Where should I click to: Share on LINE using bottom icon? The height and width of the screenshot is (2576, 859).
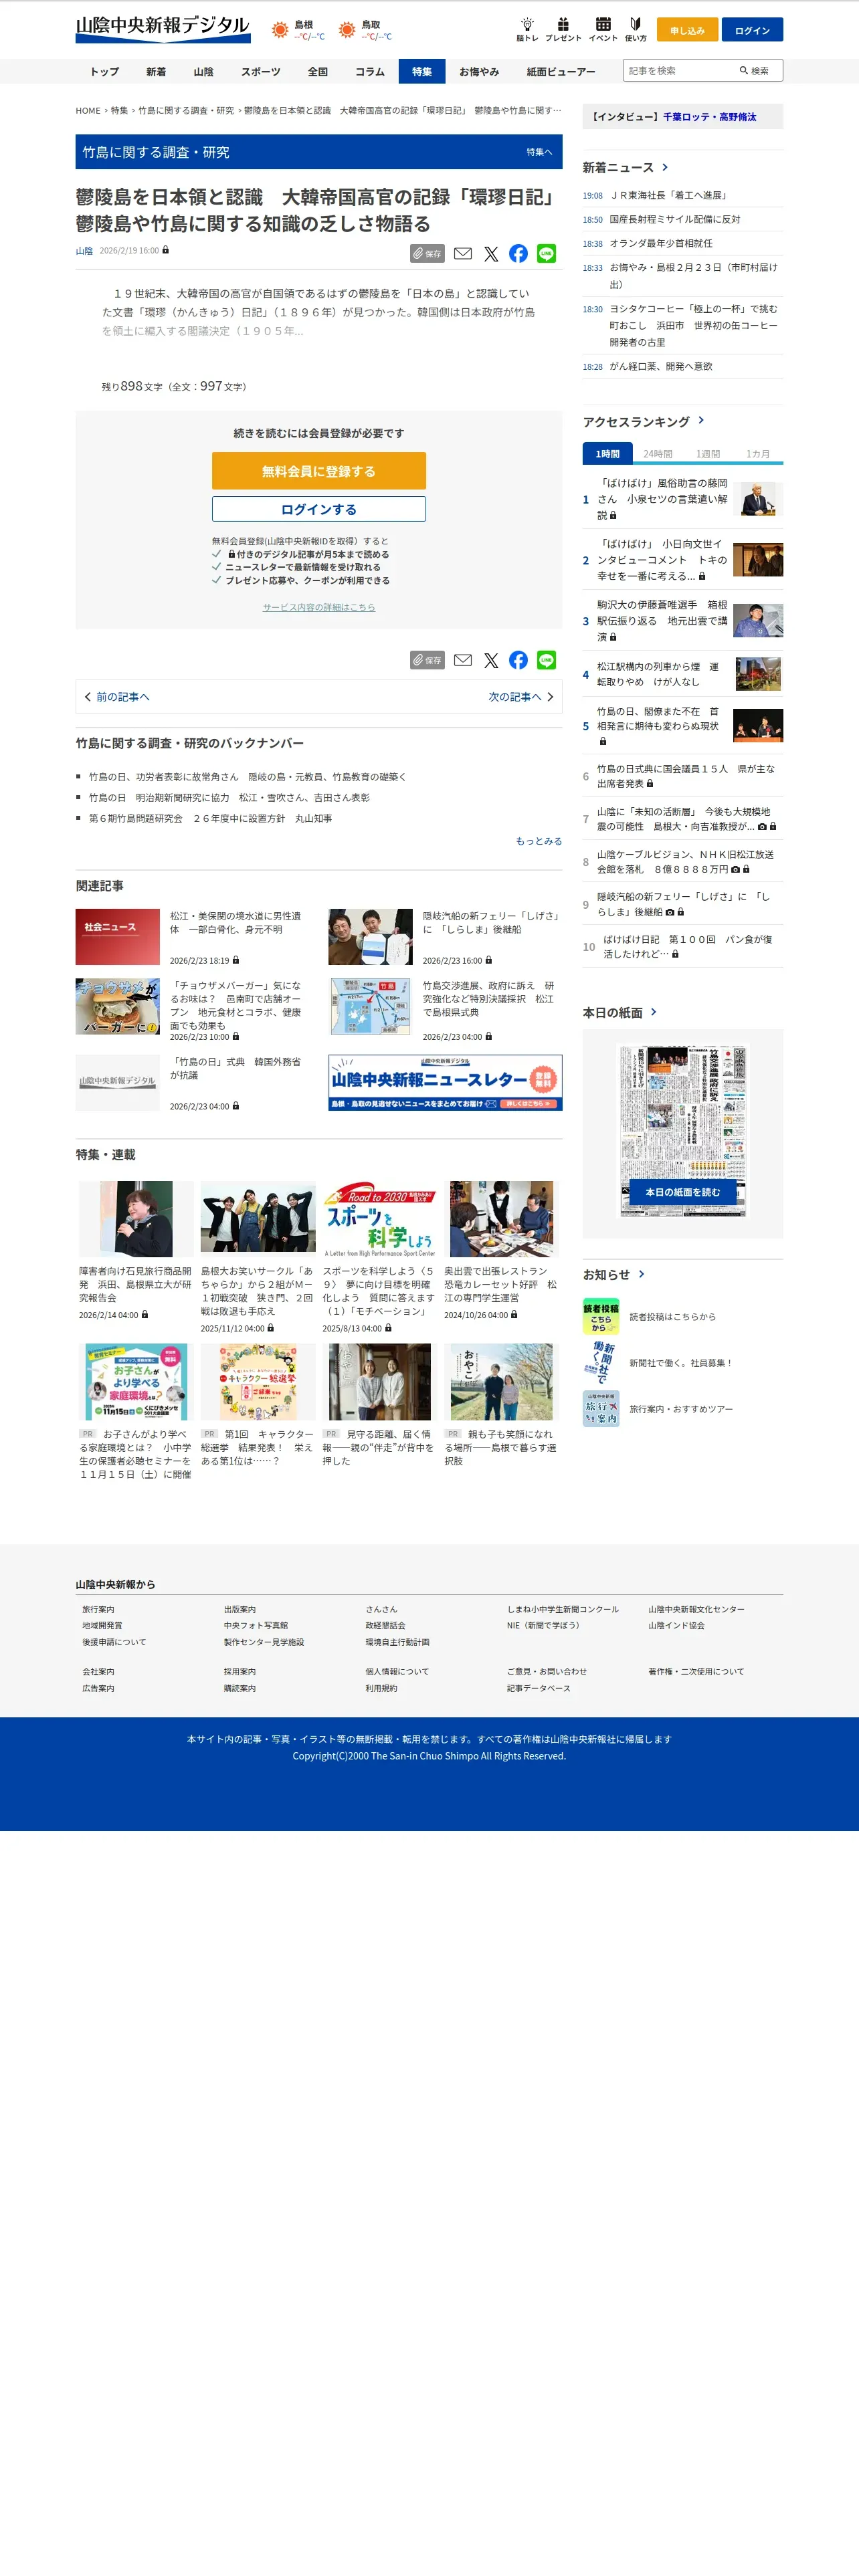[546, 660]
